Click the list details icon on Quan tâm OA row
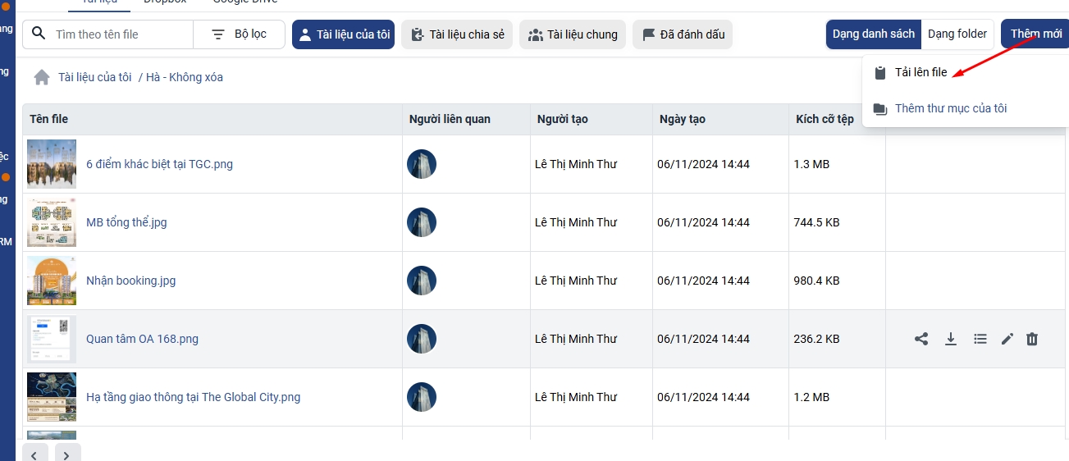This screenshot has width=1069, height=461. tap(980, 339)
